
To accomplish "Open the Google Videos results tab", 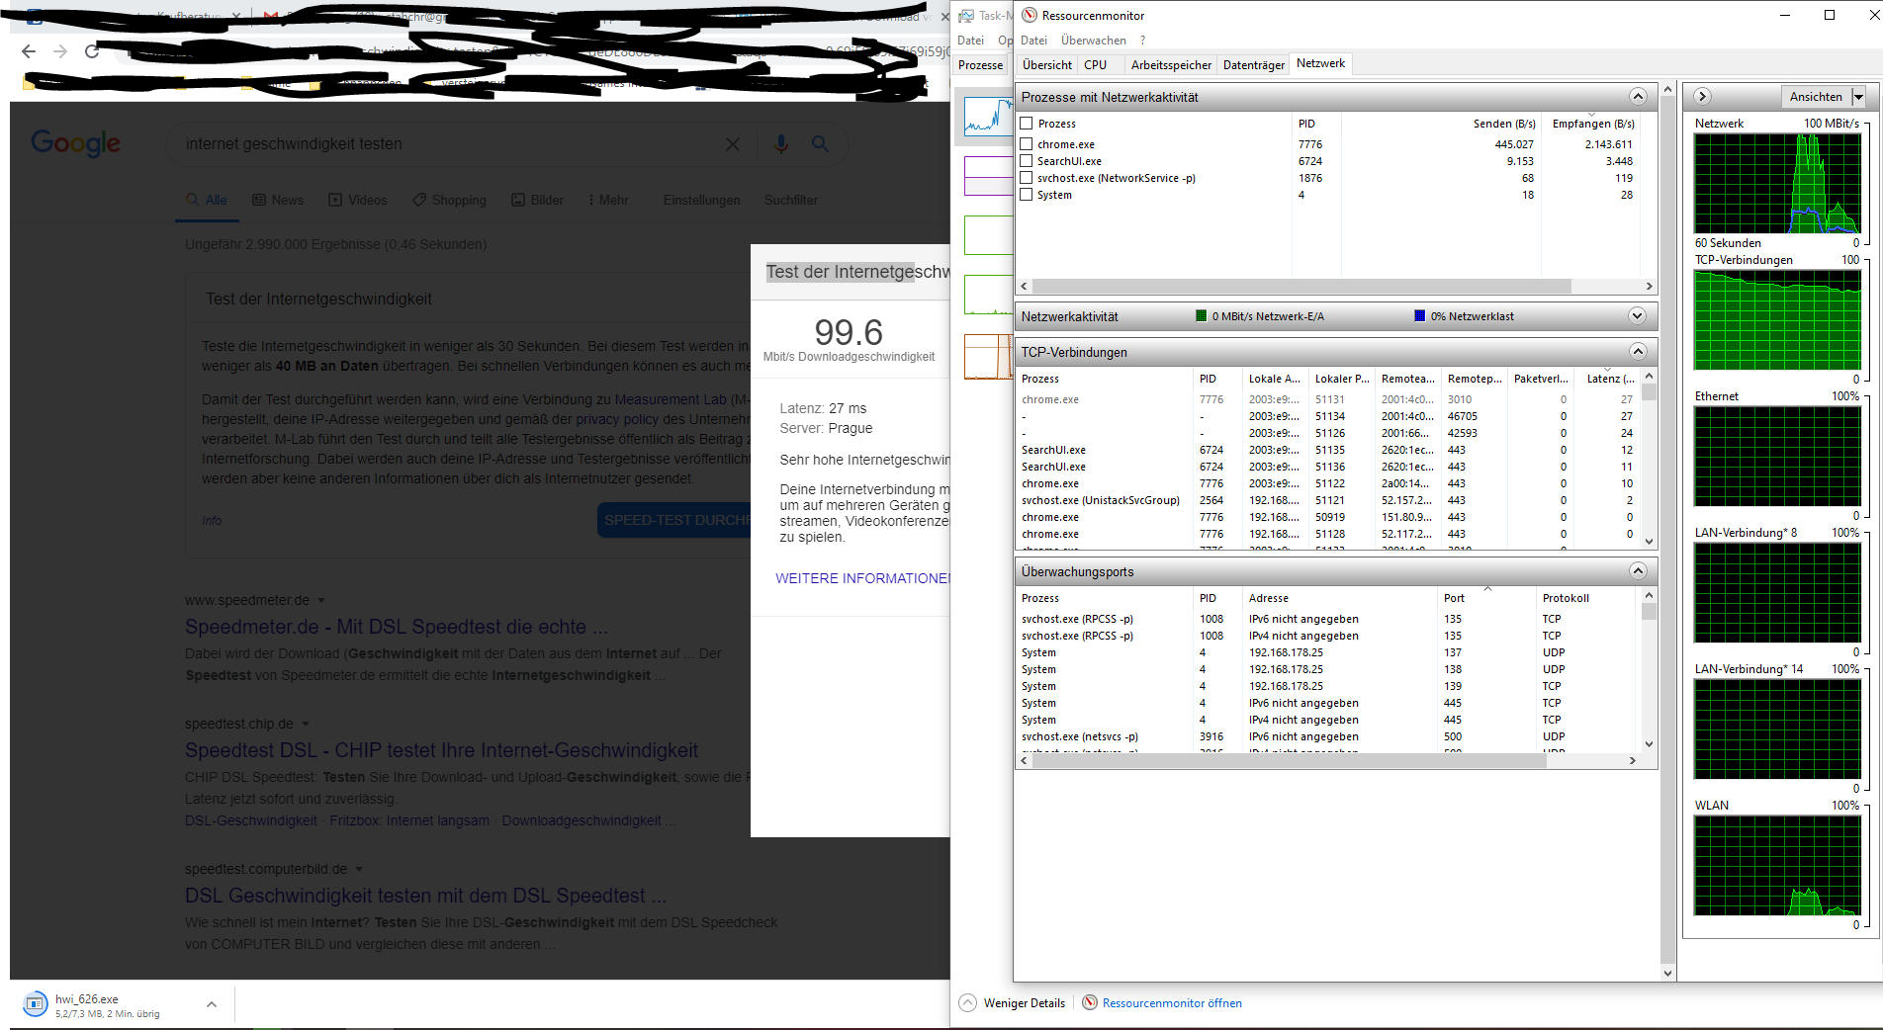I will (x=358, y=201).
